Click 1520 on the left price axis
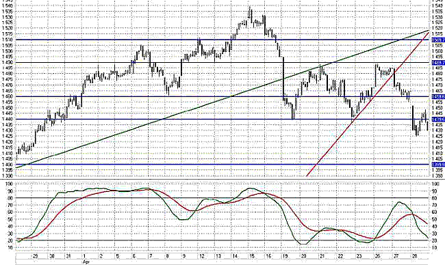Screen dimensions: 445x265 8,28
